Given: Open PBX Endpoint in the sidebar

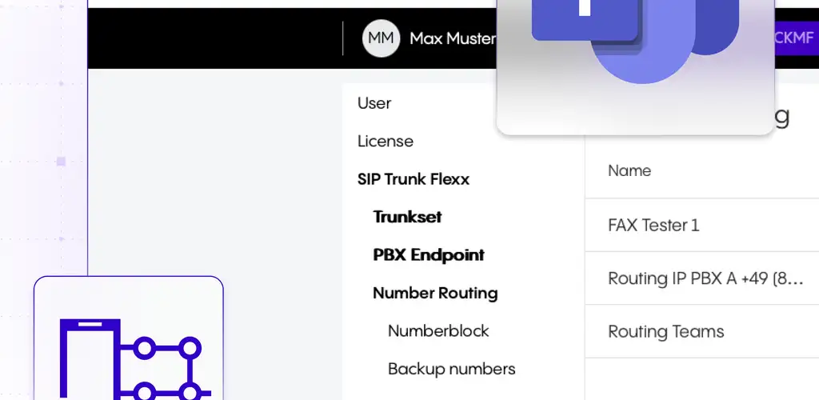Looking at the screenshot, I should (429, 255).
